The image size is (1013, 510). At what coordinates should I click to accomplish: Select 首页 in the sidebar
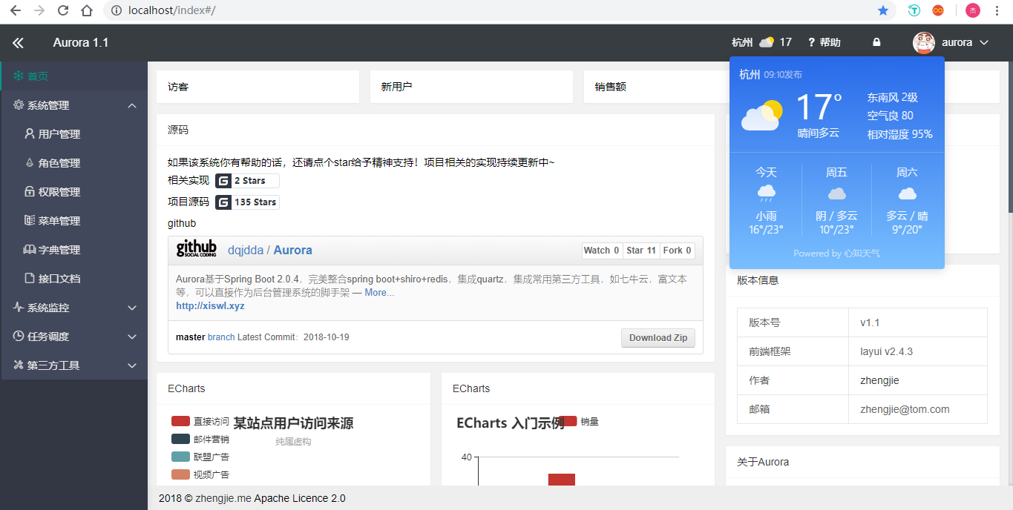(74, 76)
